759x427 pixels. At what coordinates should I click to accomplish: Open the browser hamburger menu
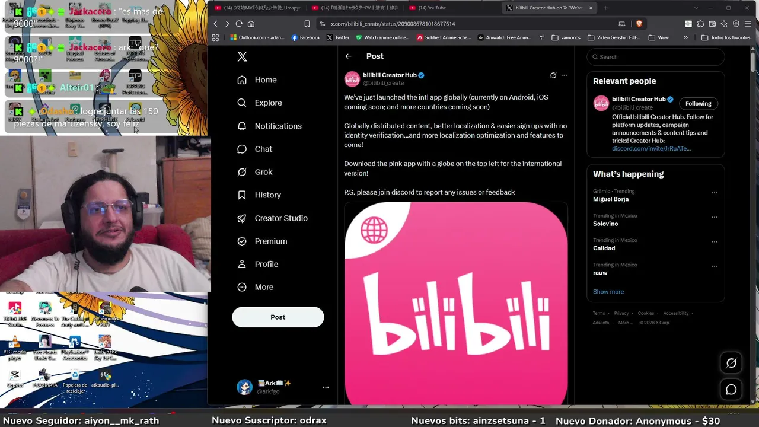pyautogui.click(x=748, y=24)
